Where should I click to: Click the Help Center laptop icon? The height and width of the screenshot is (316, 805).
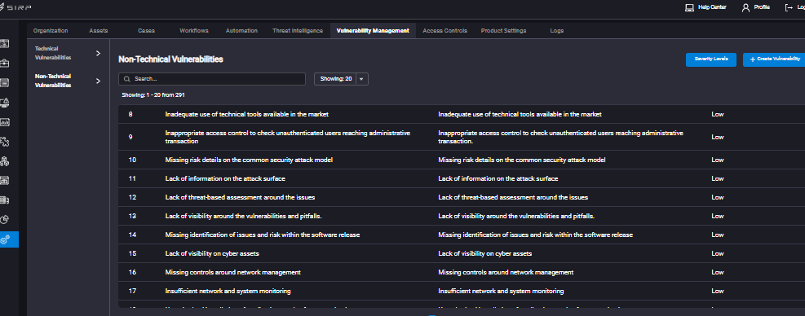pyautogui.click(x=689, y=7)
